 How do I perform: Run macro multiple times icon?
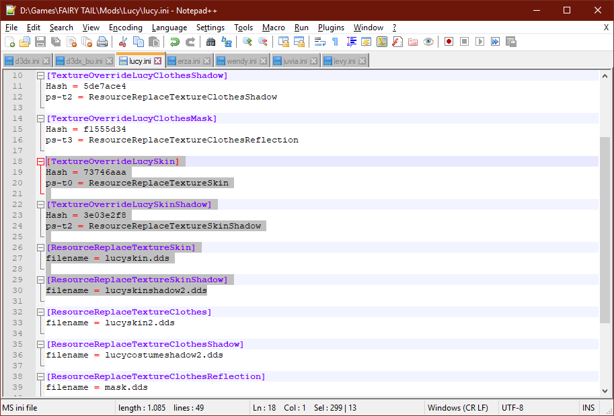click(496, 42)
